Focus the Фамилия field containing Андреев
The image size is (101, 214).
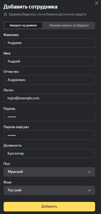tap(49, 43)
